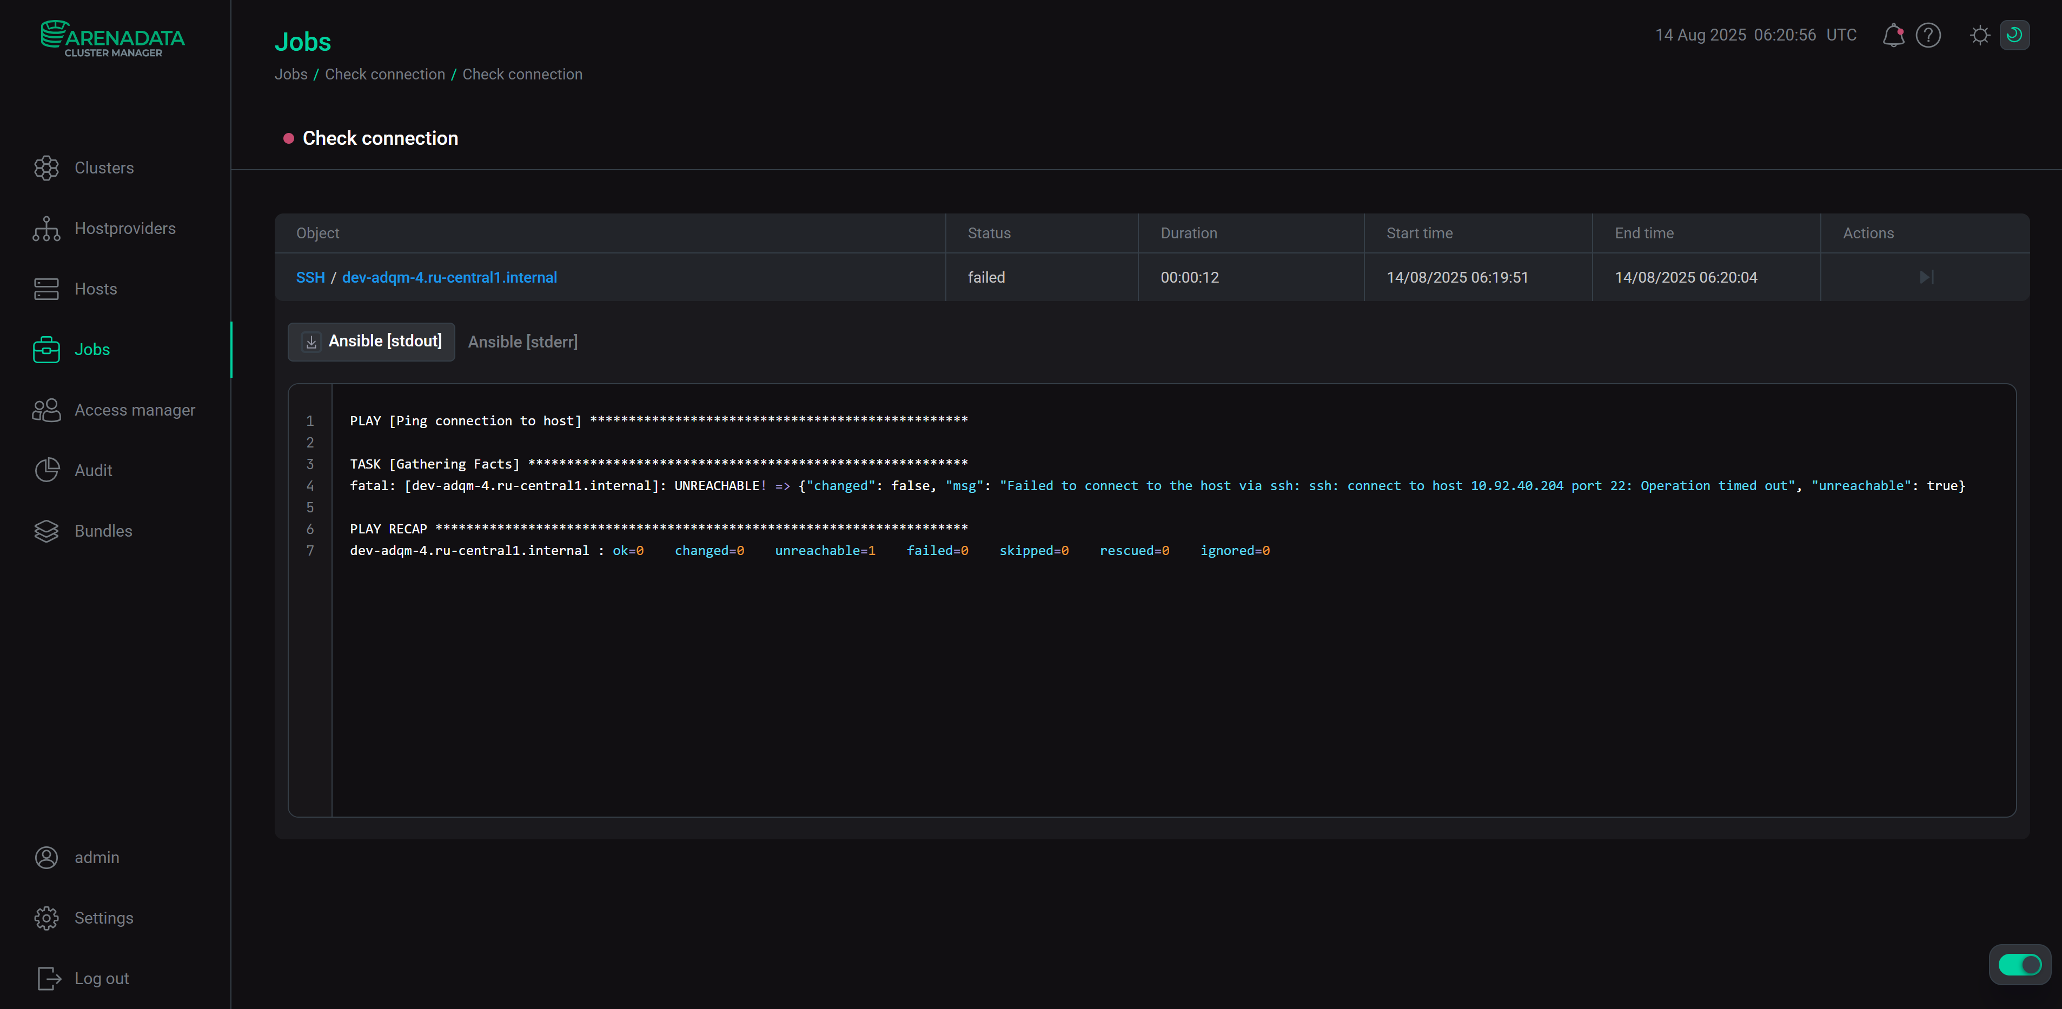Select dark theme moon icon
Screen dimensions: 2062x1009
2014,35
